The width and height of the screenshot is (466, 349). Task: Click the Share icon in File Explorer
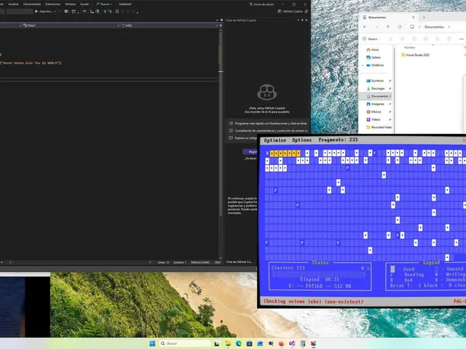[437, 39]
